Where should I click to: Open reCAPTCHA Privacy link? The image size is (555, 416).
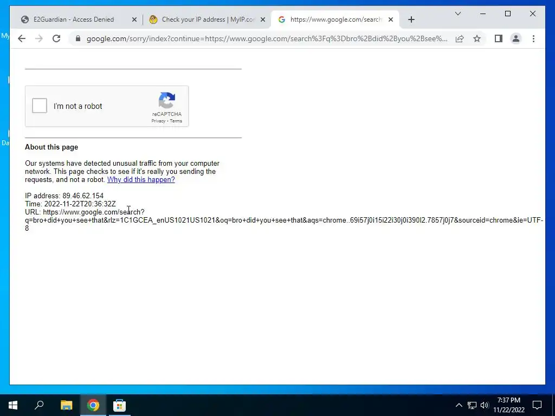tap(158, 121)
